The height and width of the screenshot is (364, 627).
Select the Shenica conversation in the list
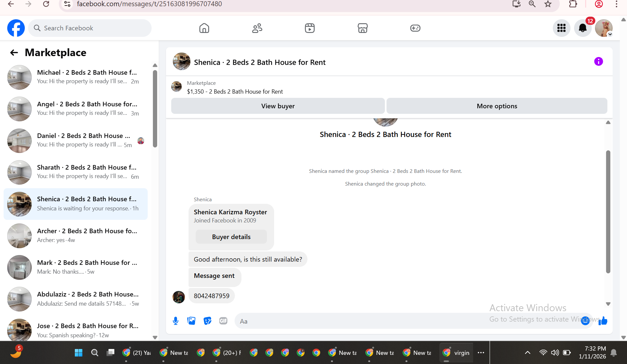[76, 204]
